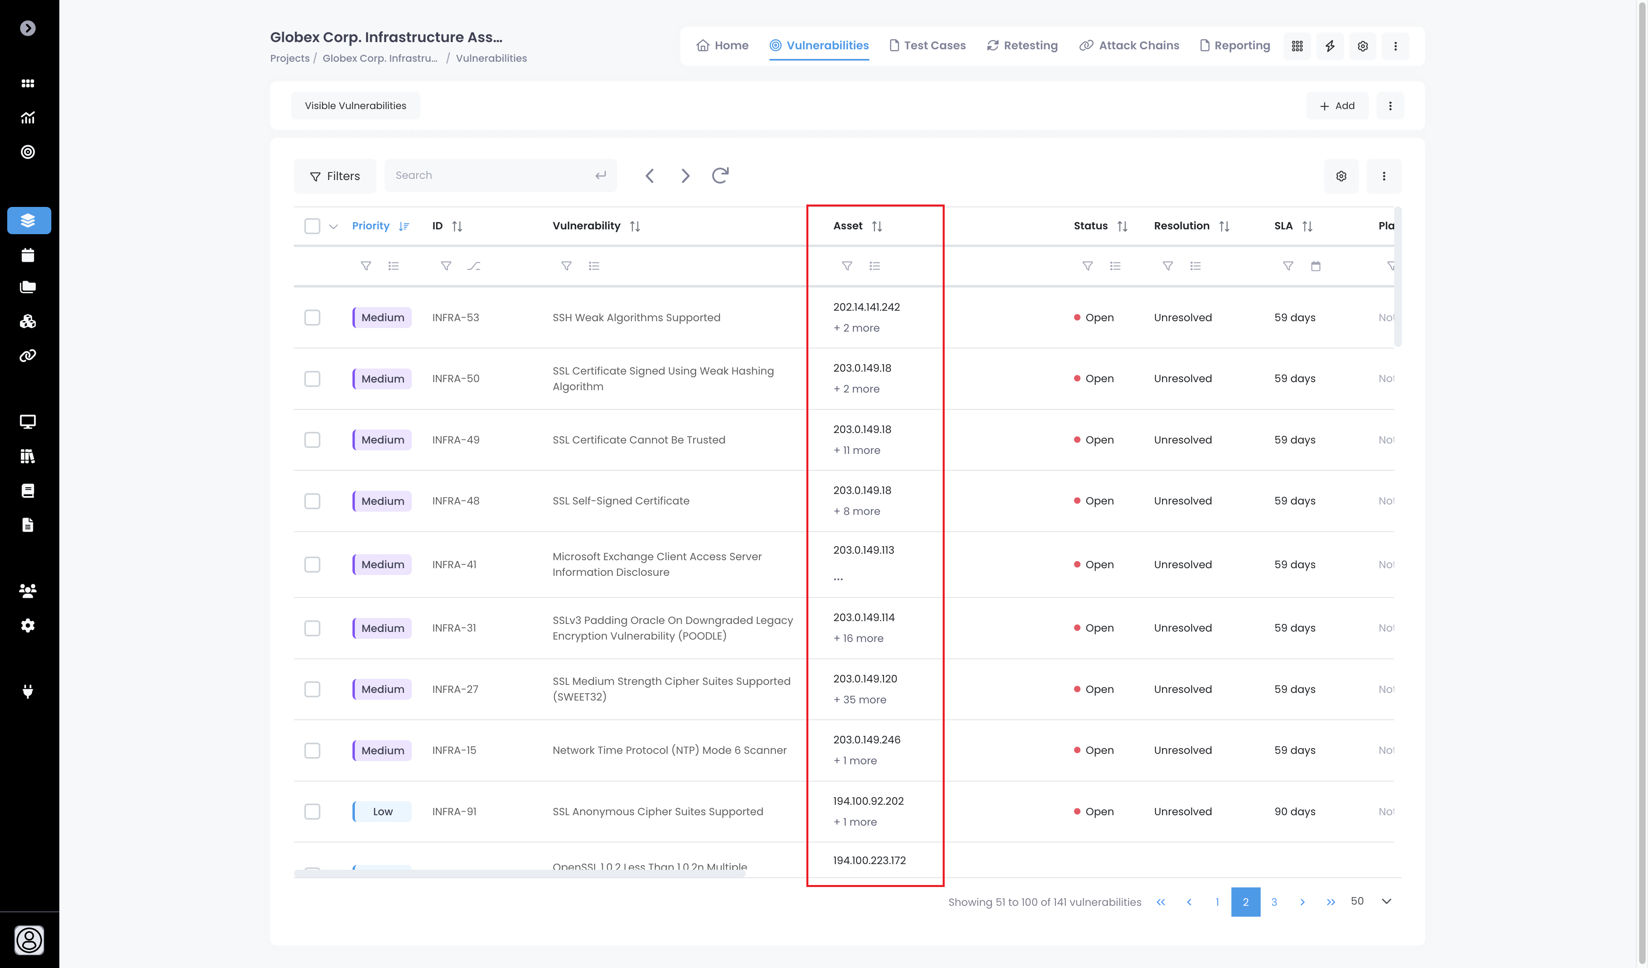Open the calendar icon in left sidebar
Image resolution: width=1648 pixels, height=968 pixels.
click(27, 255)
